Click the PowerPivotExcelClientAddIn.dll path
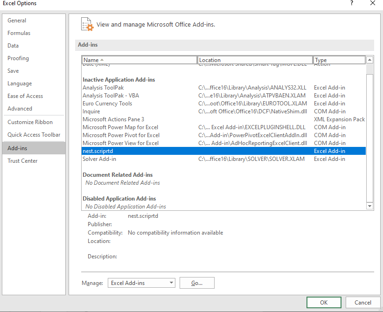Image resolution: width=383 pixels, height=312 pixels. pyautogui.click(x=252, y=135)
